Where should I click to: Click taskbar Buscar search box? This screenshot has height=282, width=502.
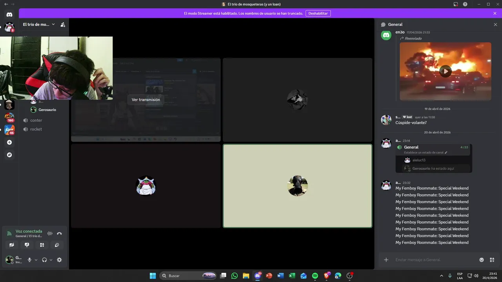(x=189, y=276)
